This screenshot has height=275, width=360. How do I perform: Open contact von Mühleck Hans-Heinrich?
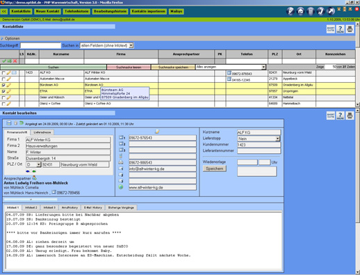click(x=26, y=193)
